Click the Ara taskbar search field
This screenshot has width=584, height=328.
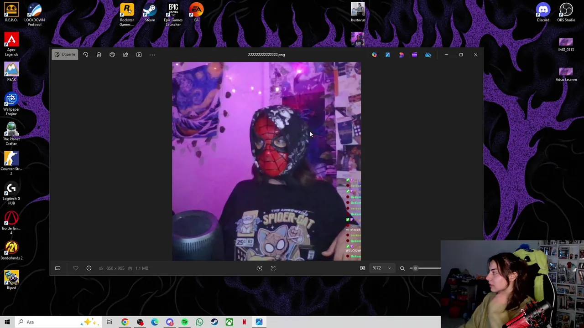(x=59, y=322)
